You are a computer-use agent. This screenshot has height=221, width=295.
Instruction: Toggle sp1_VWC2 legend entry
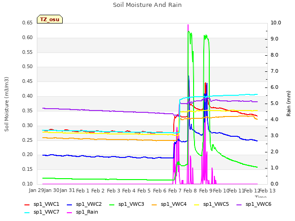84,204
